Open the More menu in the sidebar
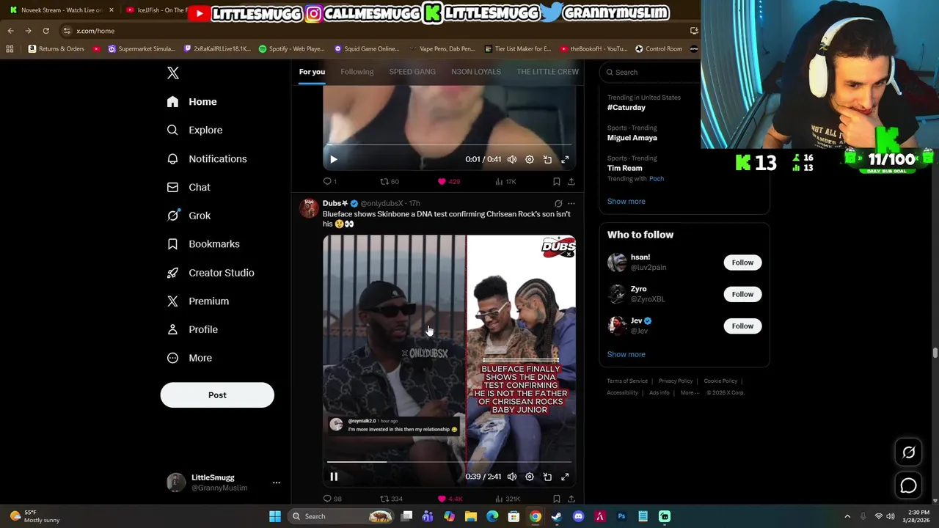The height and width of the screenshot is (528, 939). 189,358
